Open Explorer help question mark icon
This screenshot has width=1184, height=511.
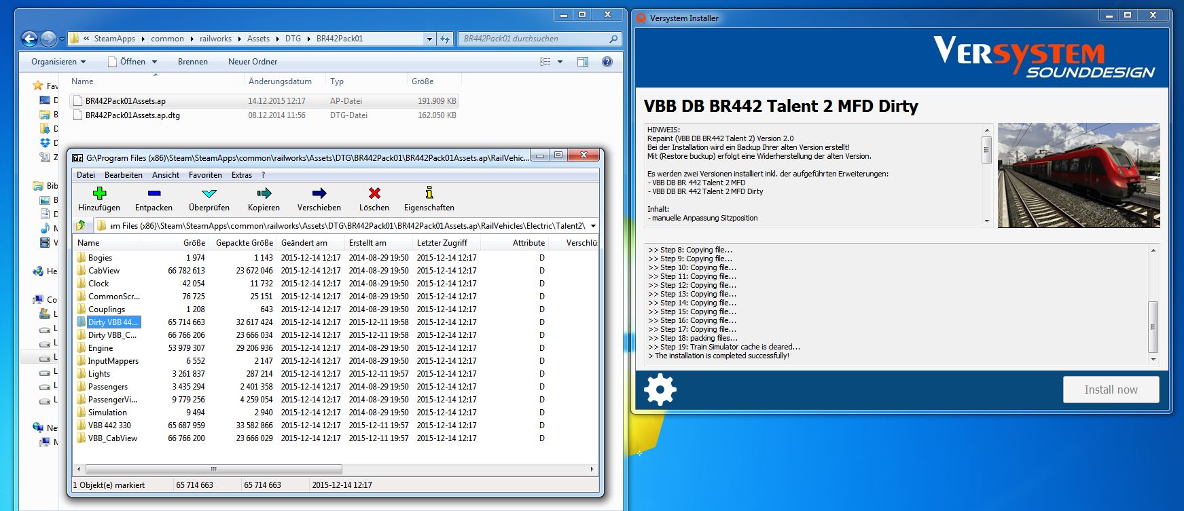607,62
